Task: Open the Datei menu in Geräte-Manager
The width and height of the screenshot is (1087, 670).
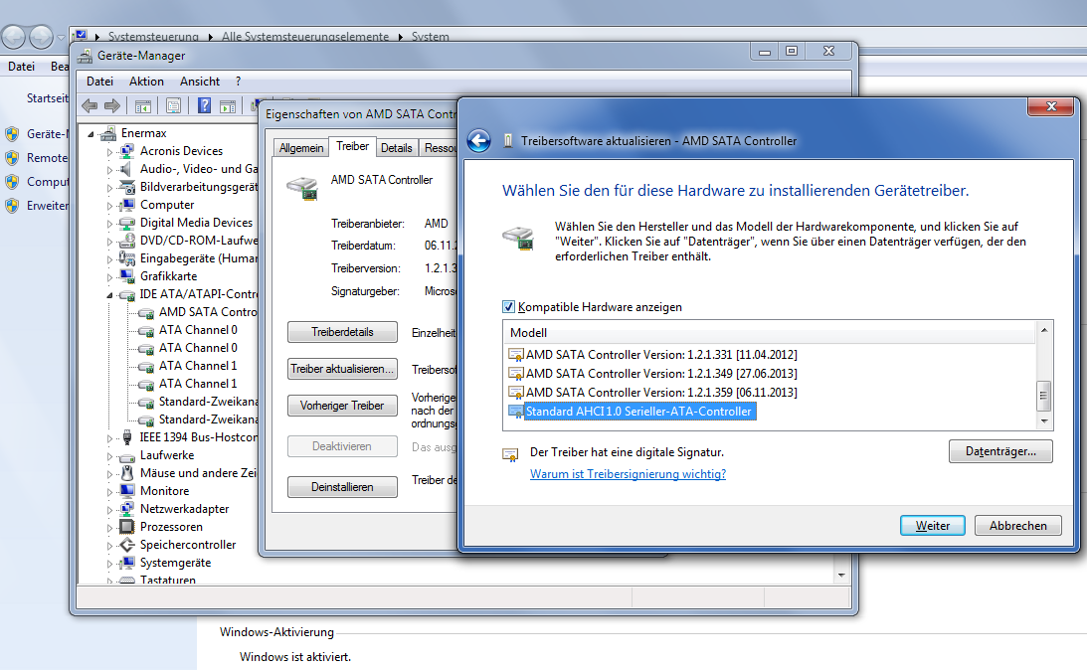Action: pos(99,82)
